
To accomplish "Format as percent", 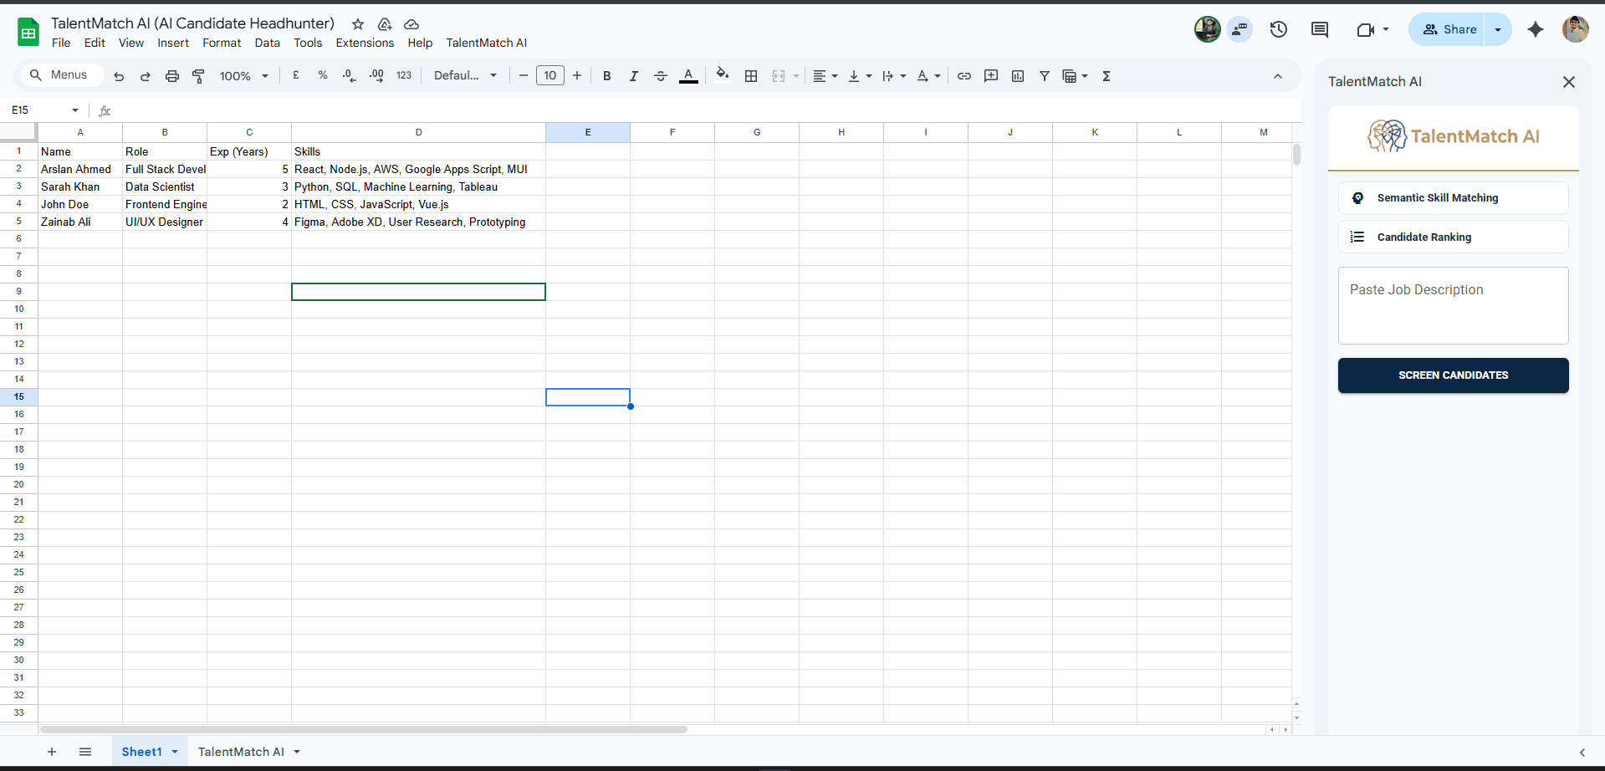I will 323,75.
